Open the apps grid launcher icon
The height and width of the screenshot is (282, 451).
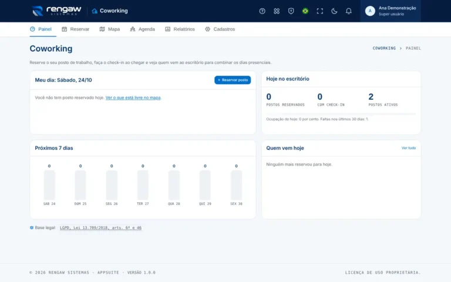pyautogui.click(x=277, y=11)
